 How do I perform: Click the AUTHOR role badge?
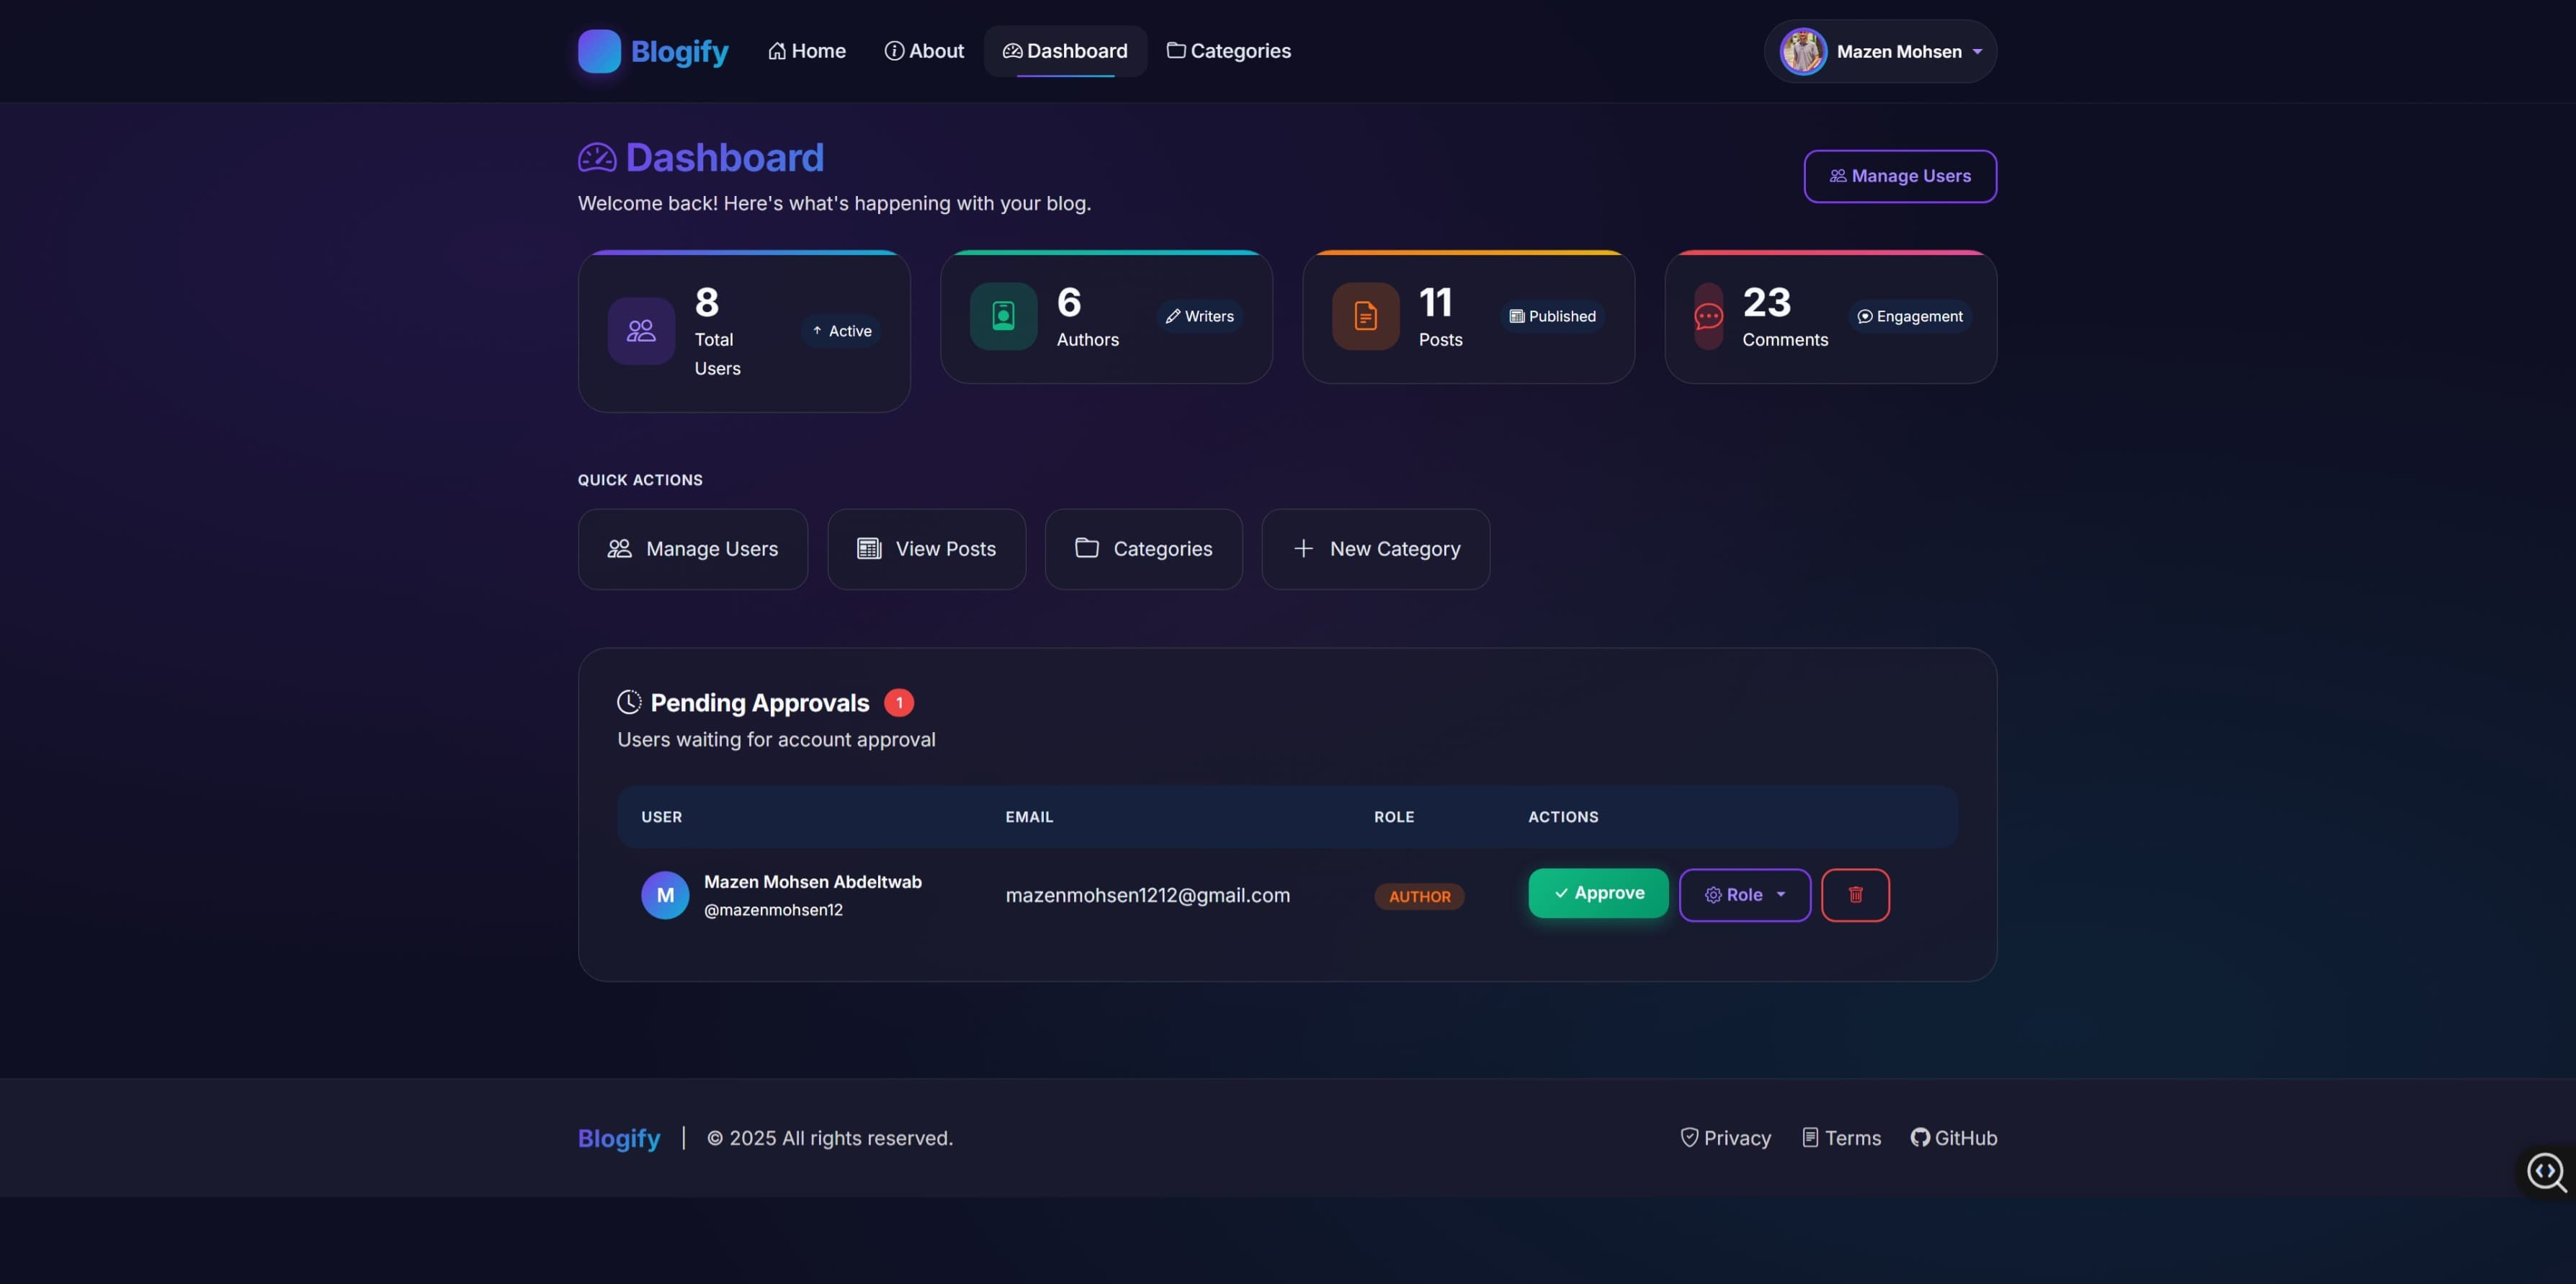pyautogui.click(x=1419, y=896)
